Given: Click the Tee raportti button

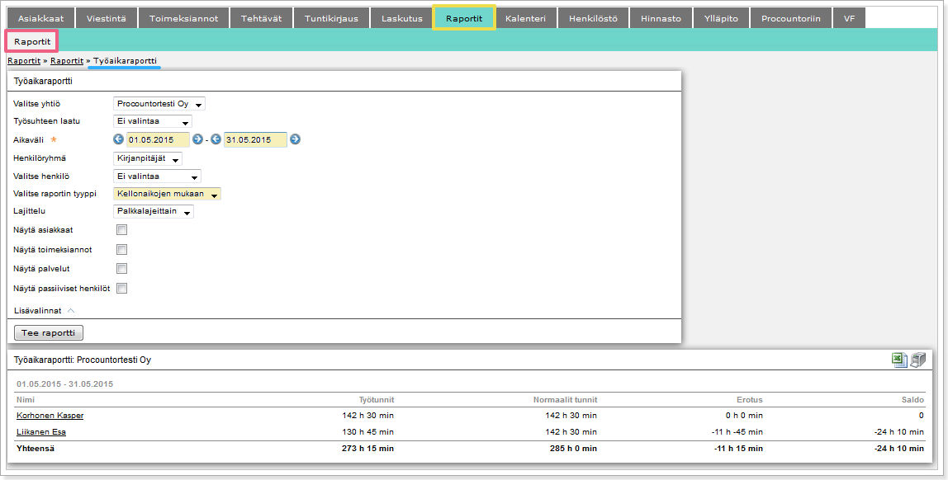Looking at the screenshot, I should coord(49,332).
